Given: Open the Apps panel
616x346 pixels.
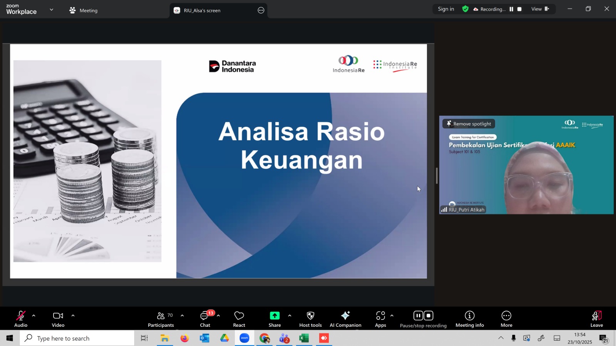Looking at the screenshot, I should 380,319.
